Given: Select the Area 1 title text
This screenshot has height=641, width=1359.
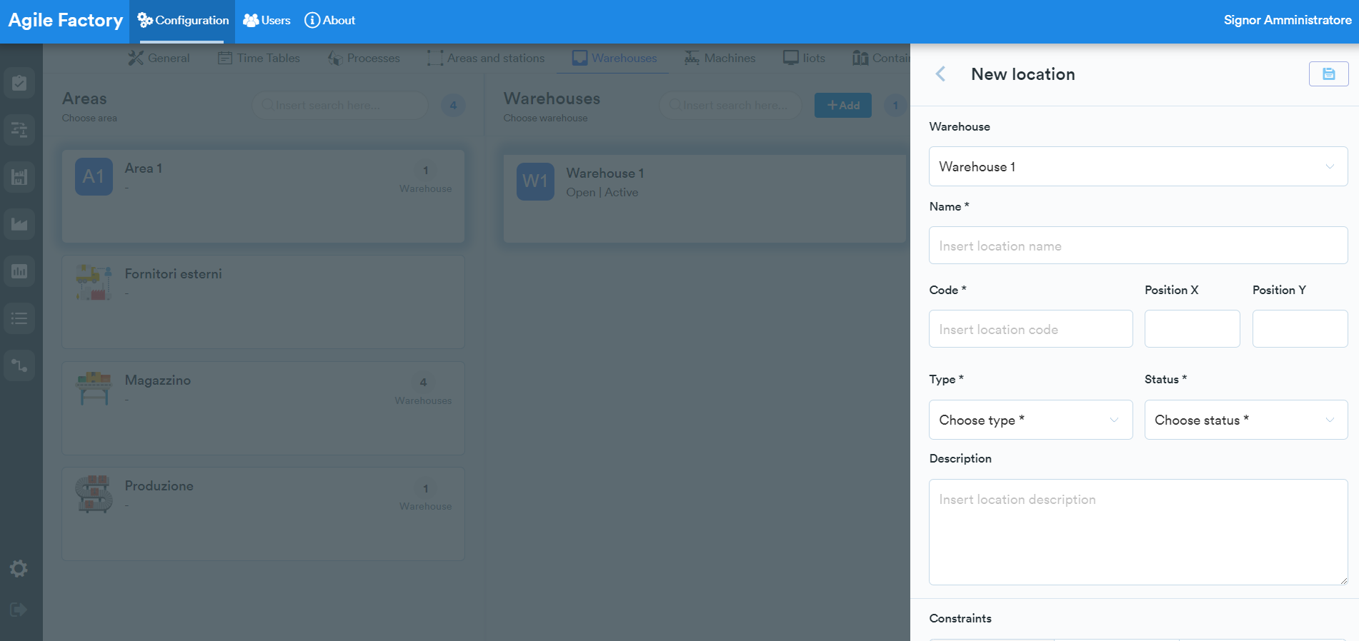Looking at the screenshot, I should (144, 168).
